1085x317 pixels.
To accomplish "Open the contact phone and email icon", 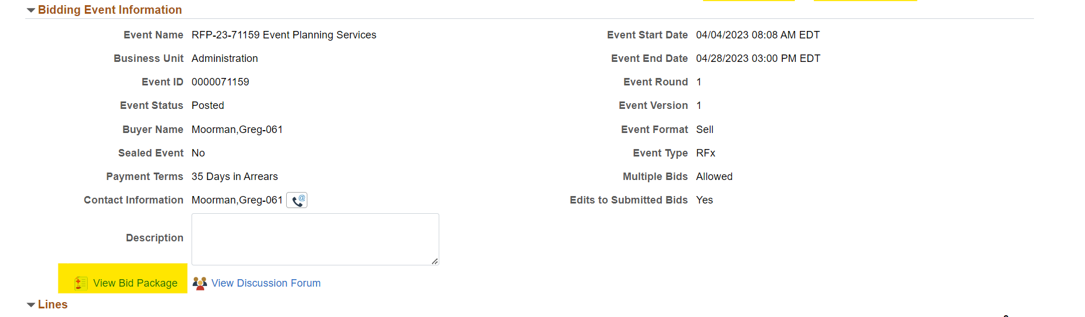I will click(x=297, y=200).
